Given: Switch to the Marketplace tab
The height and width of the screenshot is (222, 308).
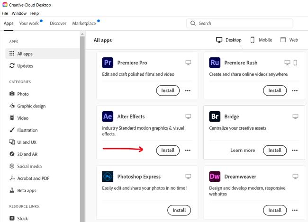Looking at the screenshot, I should (x=84, y=23).
